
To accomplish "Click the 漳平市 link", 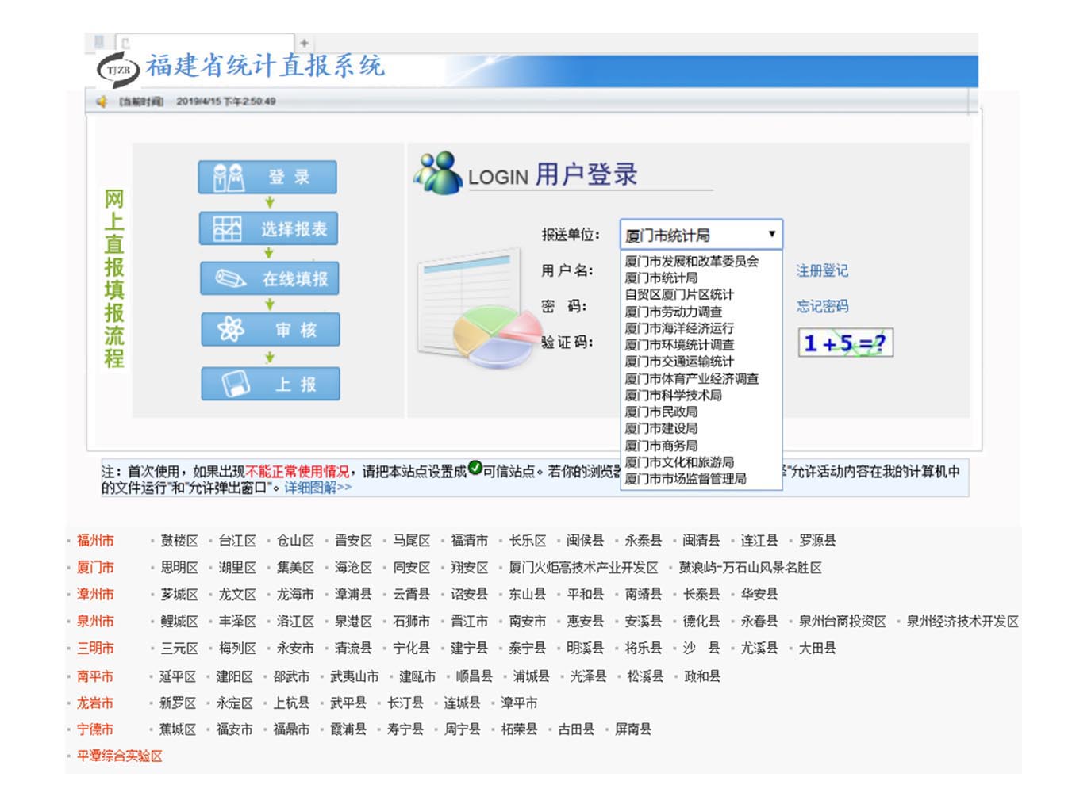I will (x=519, y=703).
